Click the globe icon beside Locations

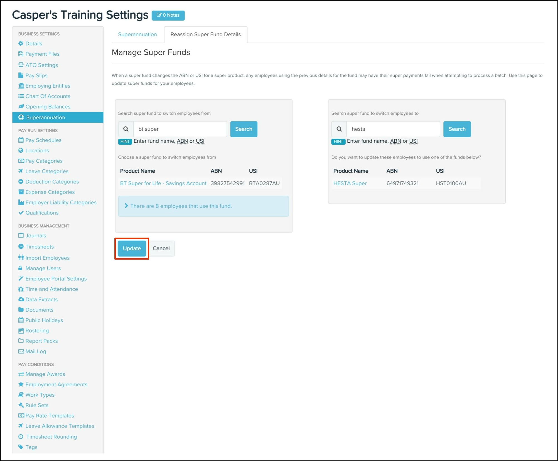(x=21, y=150)
